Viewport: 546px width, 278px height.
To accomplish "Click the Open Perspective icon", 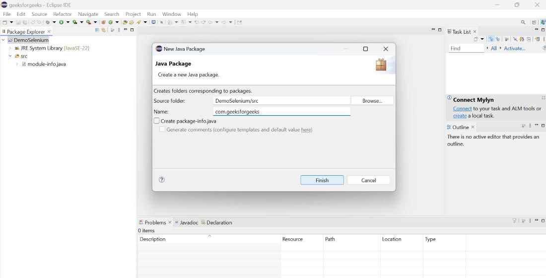I will click(x=534, y=22).
